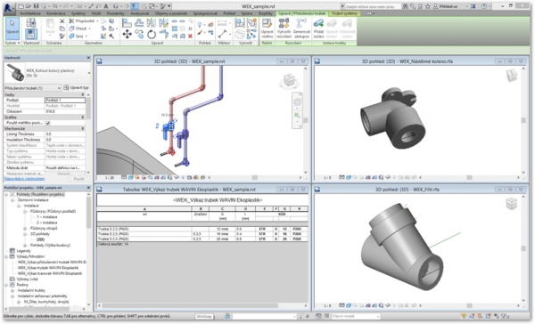Click the Mirror pick-axis tool

pyautogui.click(x=152, y=23)
